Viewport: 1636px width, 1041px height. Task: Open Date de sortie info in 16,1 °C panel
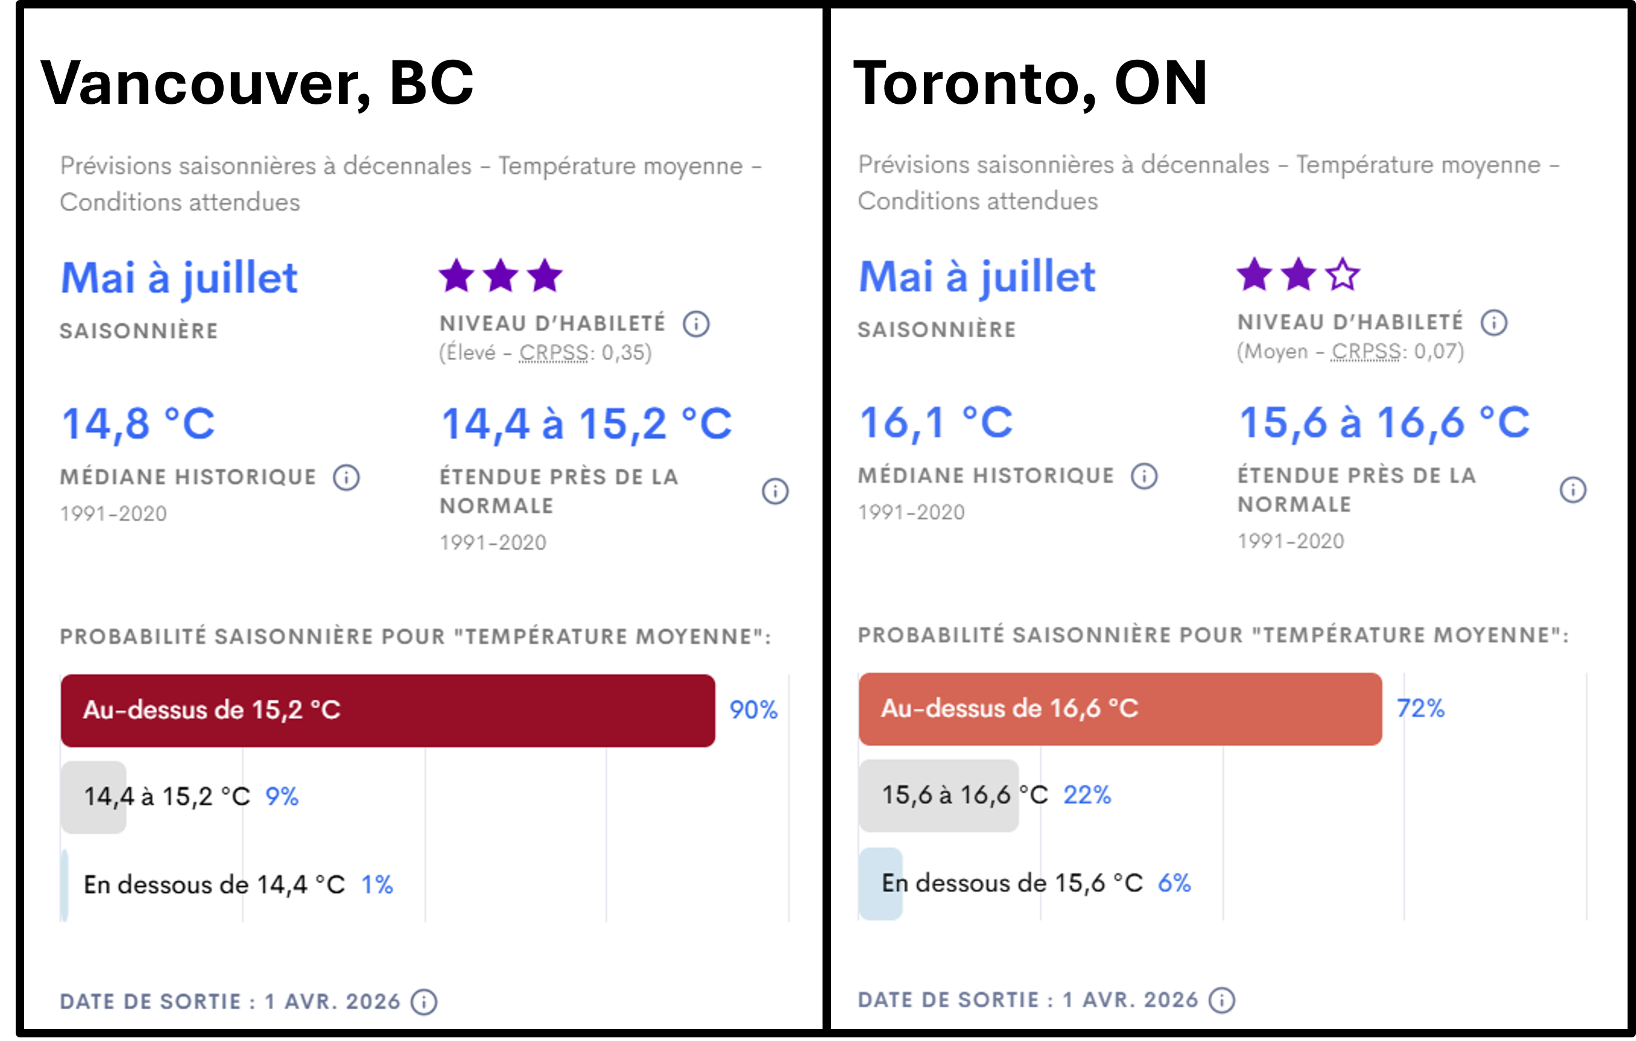click(1221, 1001)
